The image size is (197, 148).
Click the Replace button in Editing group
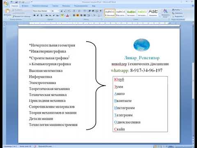177,13
